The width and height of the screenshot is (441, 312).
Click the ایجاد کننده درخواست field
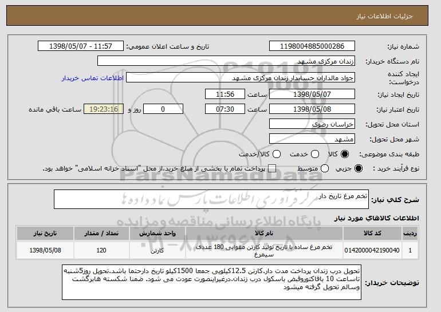pyautogui.click(x=241, y=78)
